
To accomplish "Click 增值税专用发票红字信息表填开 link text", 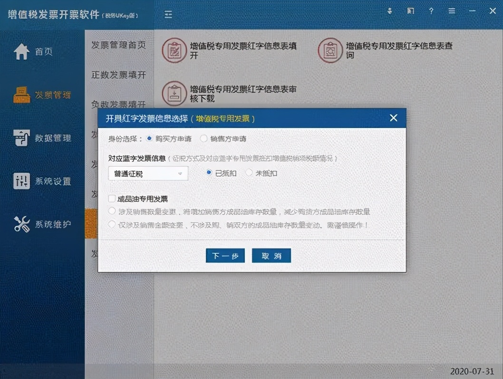I will click(x=243, y=50).
